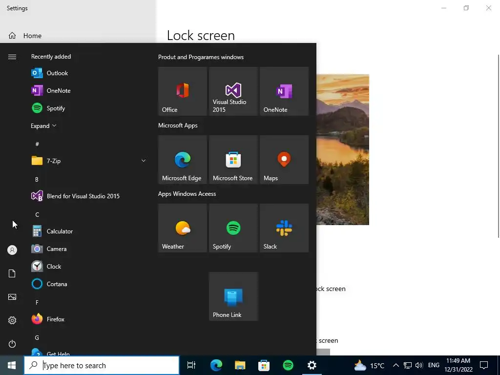This screenshot has width=500, height=375.
Task: Open the Clock app
Action: click(x=89, y=266)
